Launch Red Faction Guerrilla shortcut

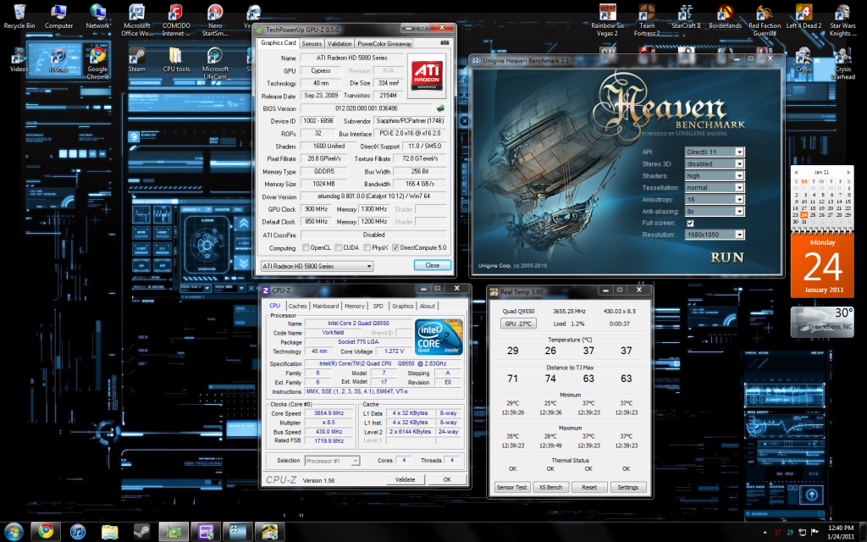pyautogui.click(x=765, y=20)
